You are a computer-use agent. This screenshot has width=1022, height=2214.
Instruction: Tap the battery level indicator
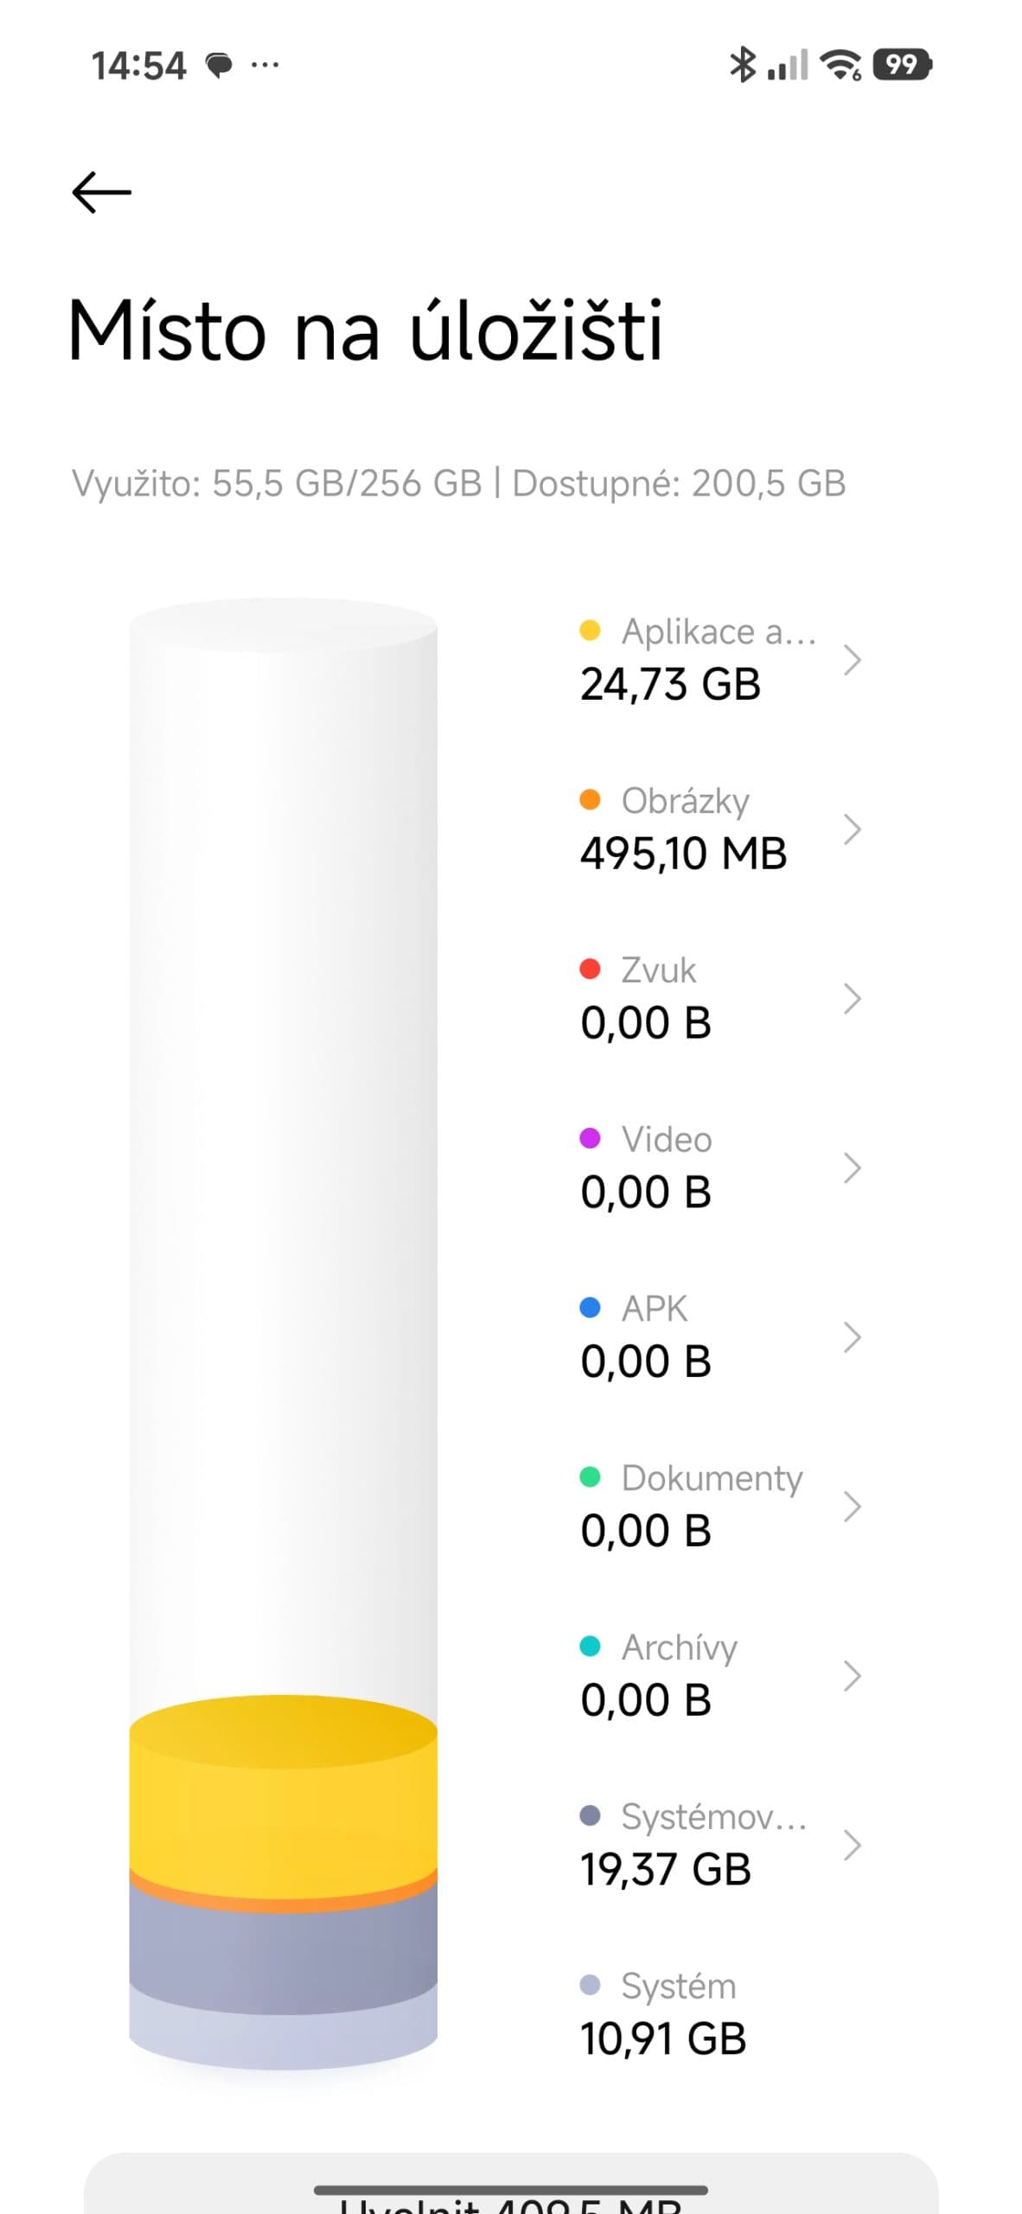pos(902,65)
